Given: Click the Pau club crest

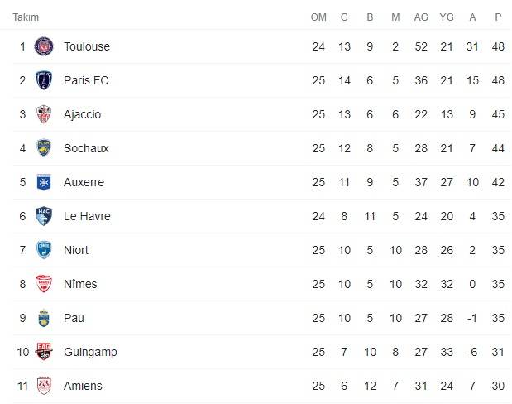Looking at the screenshot, I should [x=44, y=318].
